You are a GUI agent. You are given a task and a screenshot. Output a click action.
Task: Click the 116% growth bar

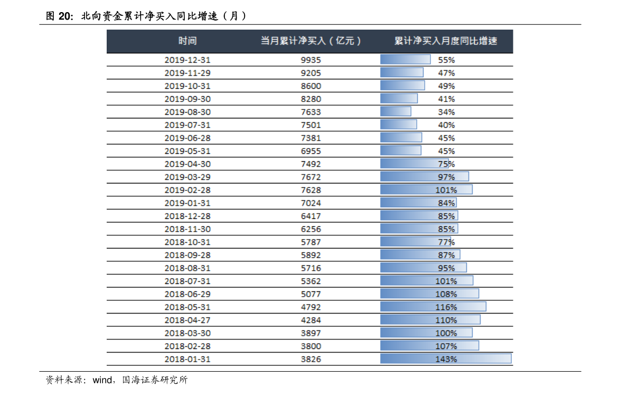coord(446,307)
